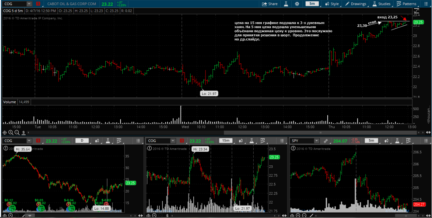Click the daily chart COG symbol field

point(14,141)
